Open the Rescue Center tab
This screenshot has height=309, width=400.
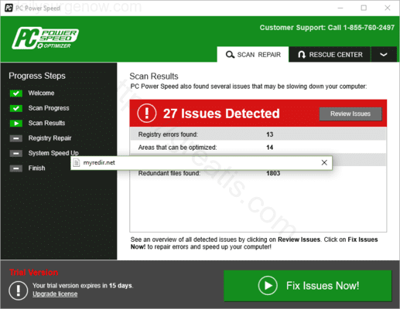(x=330, y=54)
